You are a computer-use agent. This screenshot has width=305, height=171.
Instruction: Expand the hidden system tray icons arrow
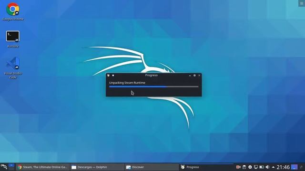click(273, 167)
